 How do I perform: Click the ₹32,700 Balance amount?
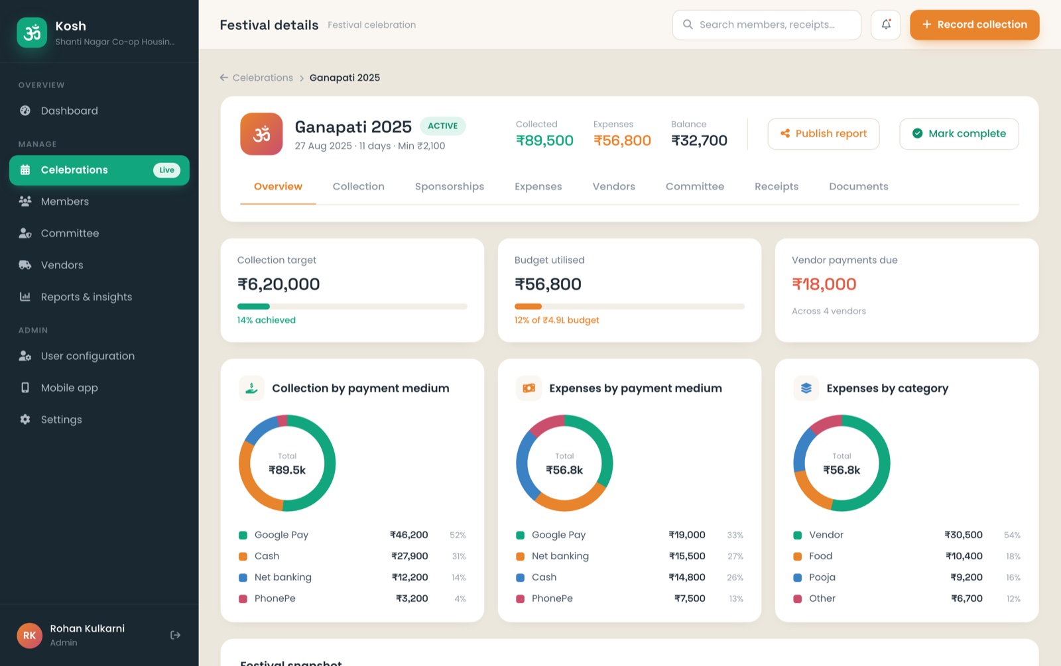[699, 140]
